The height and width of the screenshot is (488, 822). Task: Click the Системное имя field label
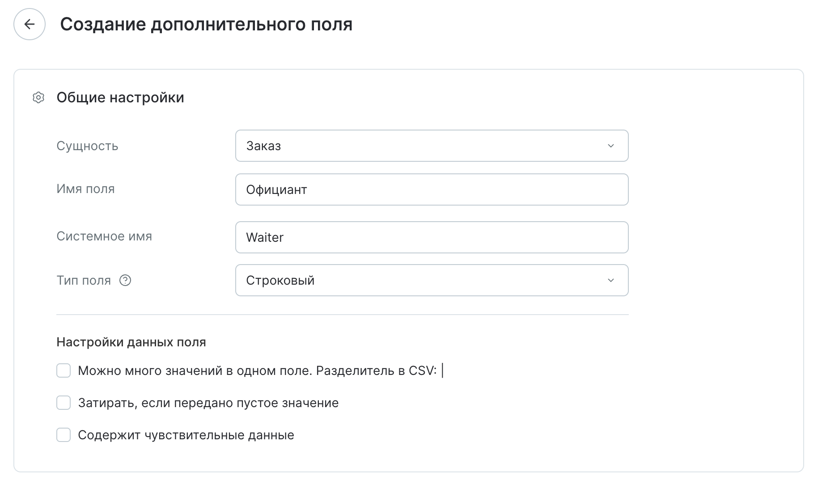104,236
